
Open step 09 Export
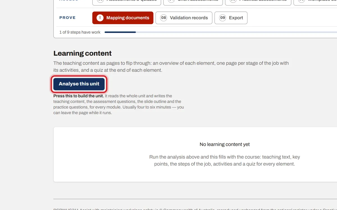(x=231, y=18)
